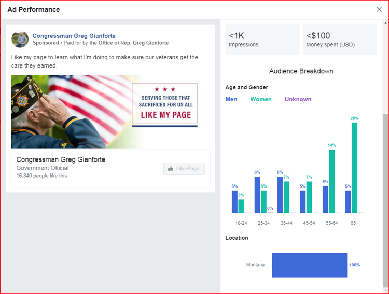Open Congressman Greg Gianforte page link
This screenshot has height=294, width=389.
74,36
